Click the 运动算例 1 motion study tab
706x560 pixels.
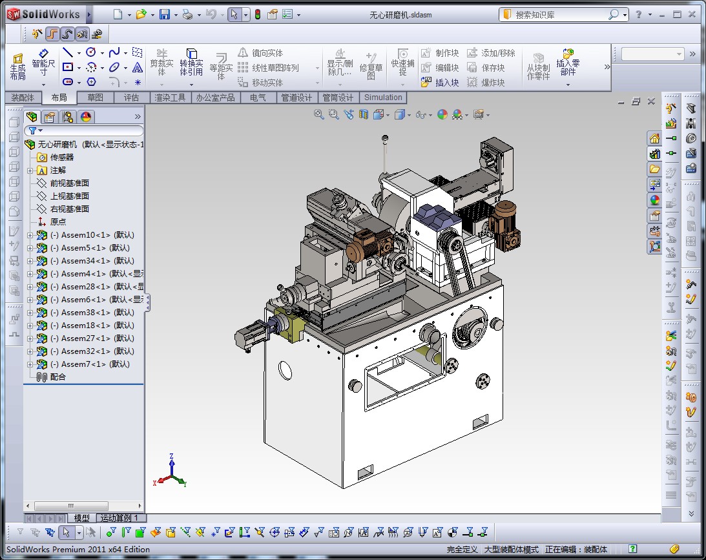coord(119,518)
